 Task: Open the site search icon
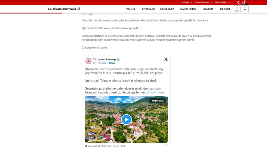click(x=245, y=9)
